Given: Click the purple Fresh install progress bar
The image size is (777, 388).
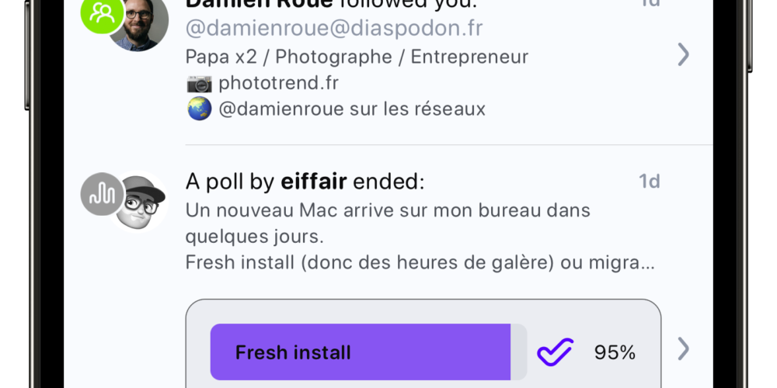Looking at the screenshot, I should coord(361,352).
